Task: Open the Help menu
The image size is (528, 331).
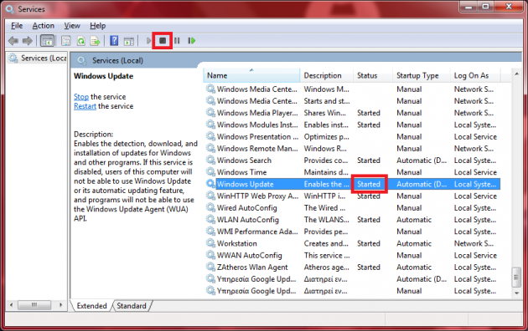Action: pyautogui.click(x=98, y=26)
